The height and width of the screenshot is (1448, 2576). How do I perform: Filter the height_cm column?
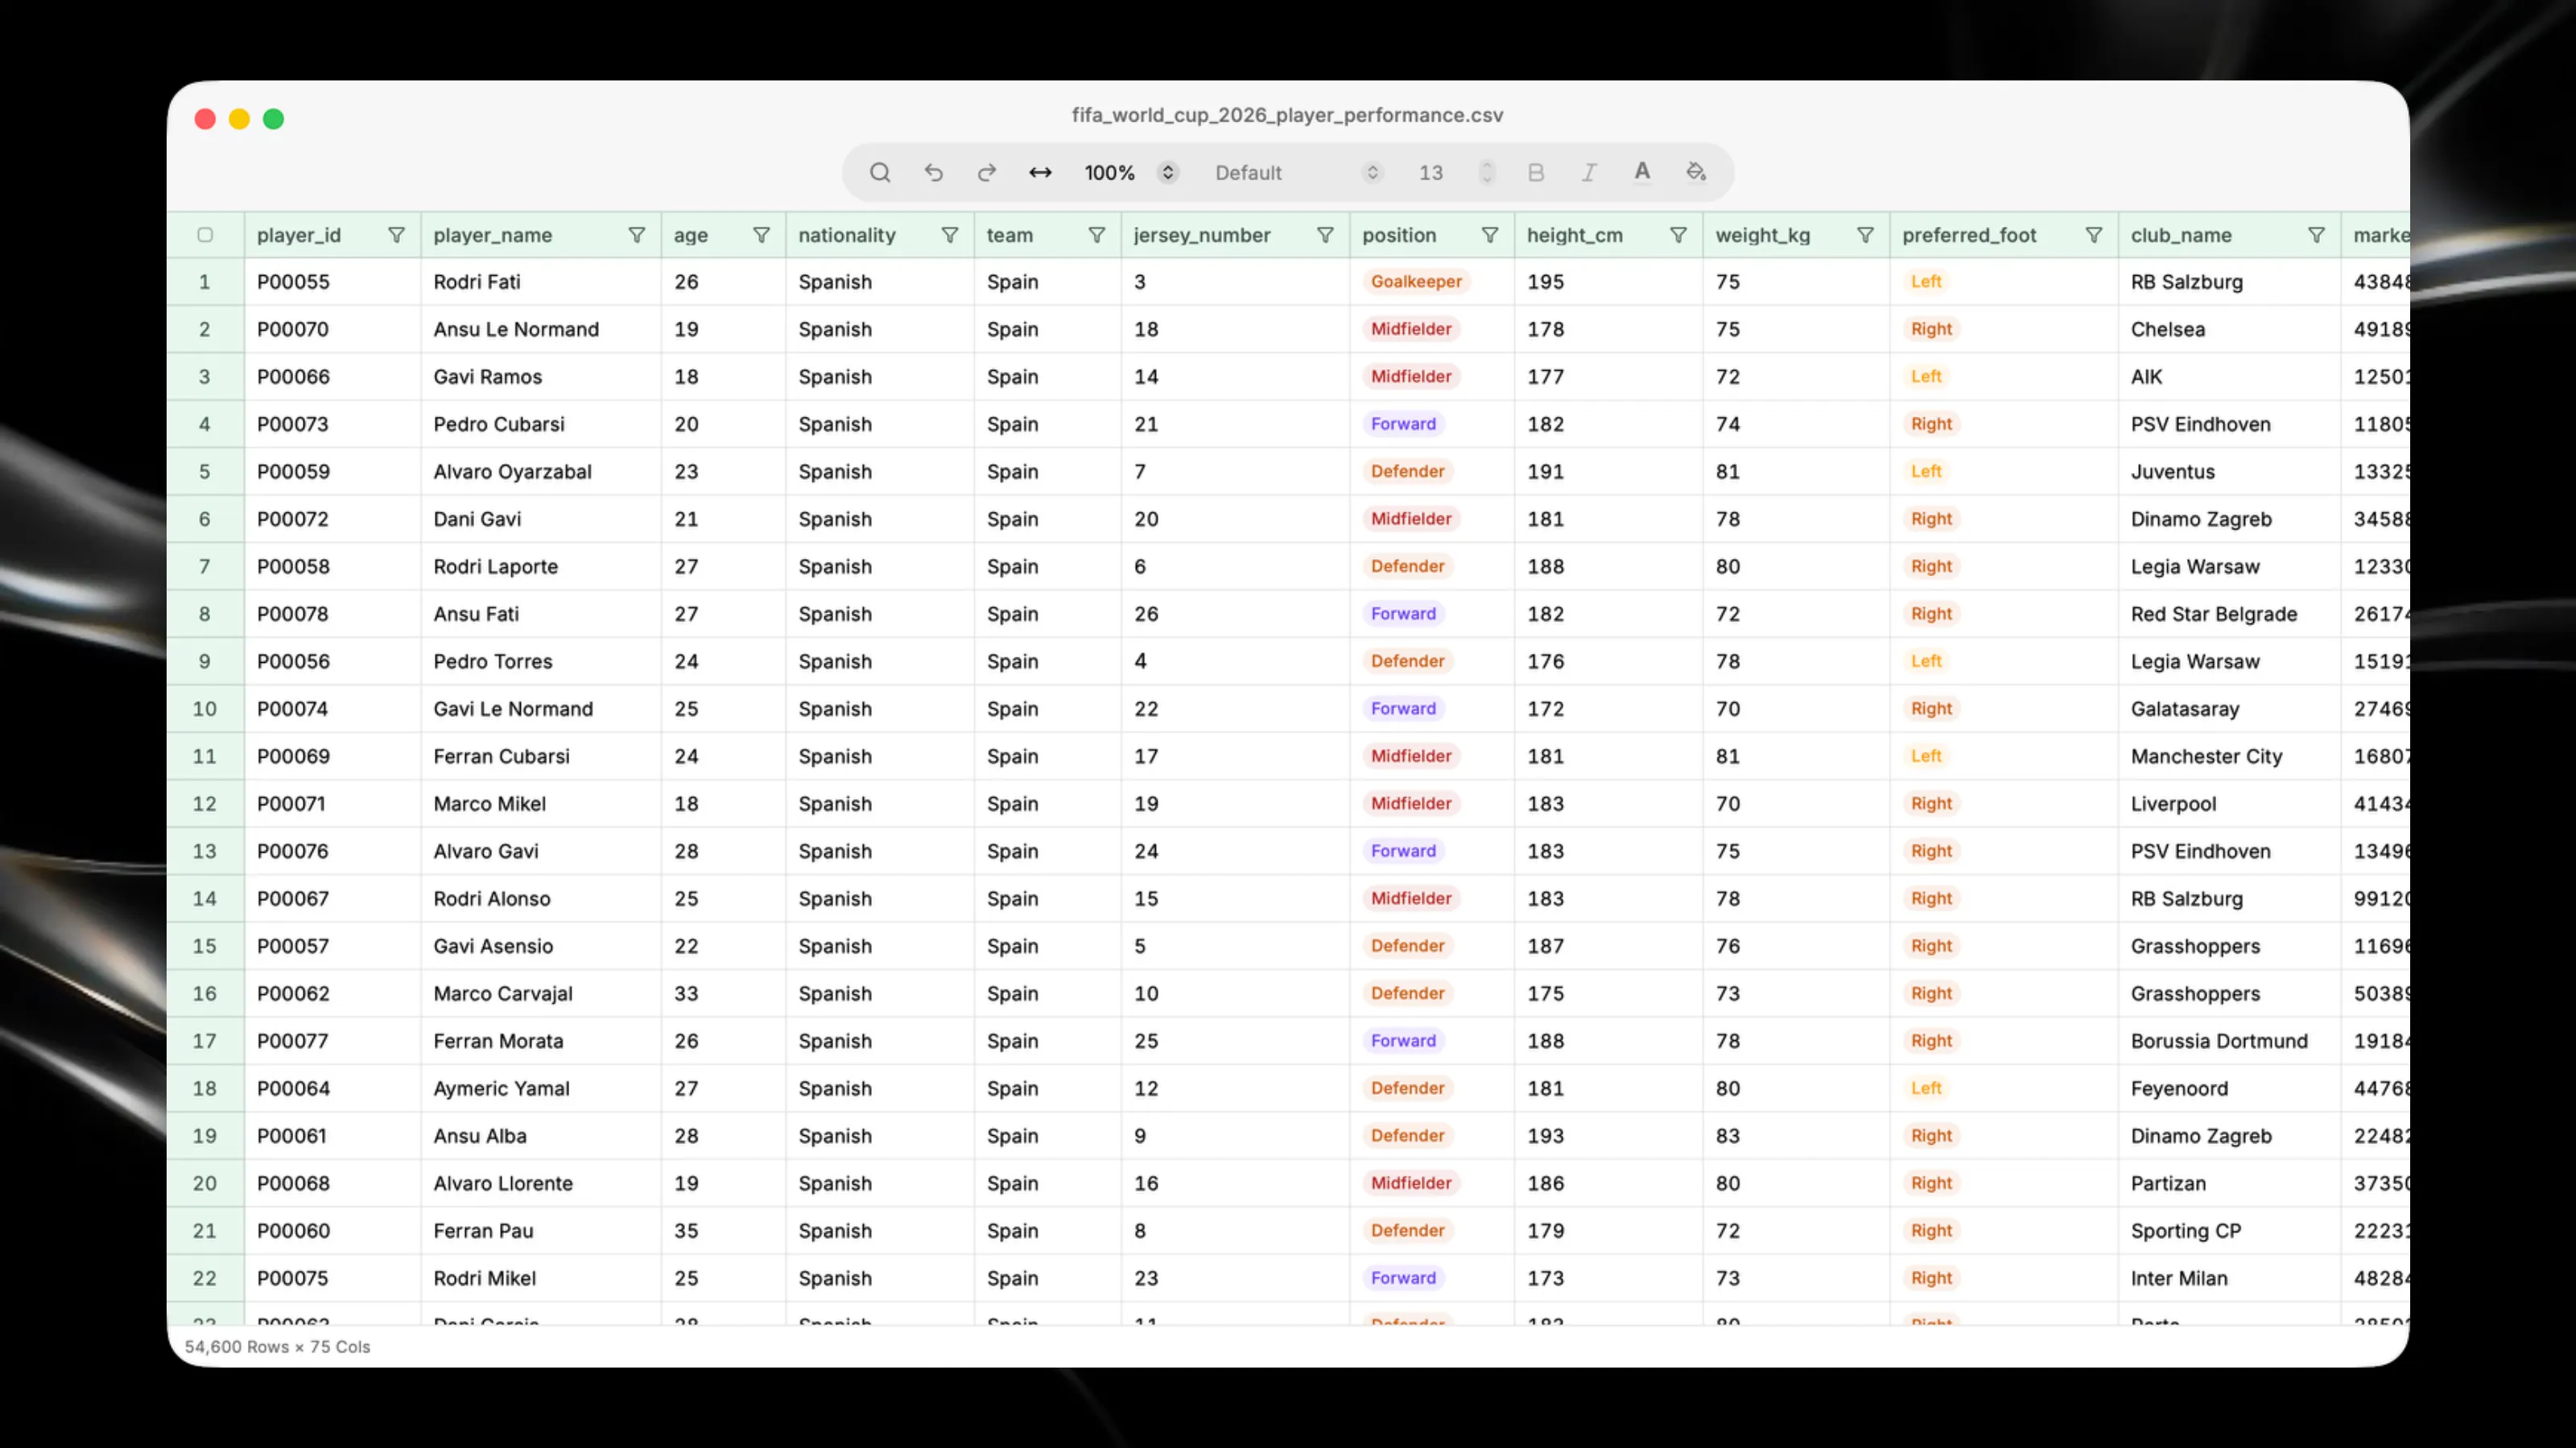point(1679,235)
